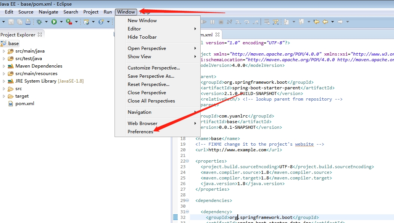The width and height of the screenshot is (394, 223).
Task: Click the green Run button icon
Action: click(54, 22)
